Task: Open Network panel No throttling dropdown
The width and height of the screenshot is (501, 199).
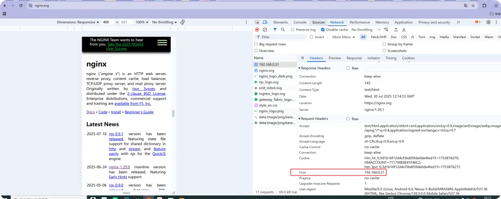Action: (366, 30)
